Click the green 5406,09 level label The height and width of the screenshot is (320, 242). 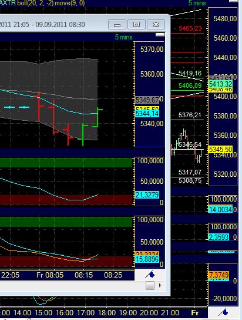190,85
